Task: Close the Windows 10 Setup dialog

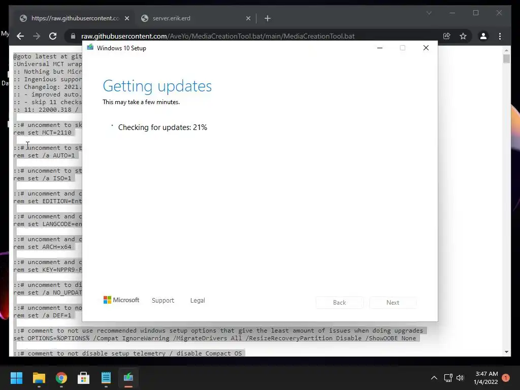Action: (x=426, y=48)
